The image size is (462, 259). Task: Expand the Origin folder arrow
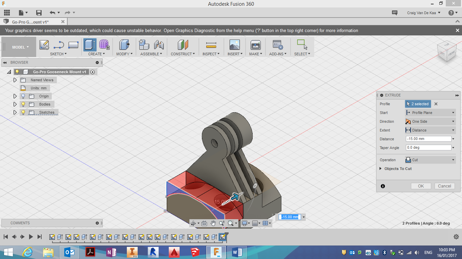tap(15, 96)
